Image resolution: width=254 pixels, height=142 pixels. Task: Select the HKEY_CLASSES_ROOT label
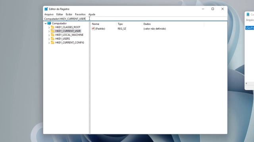(68, 27)
